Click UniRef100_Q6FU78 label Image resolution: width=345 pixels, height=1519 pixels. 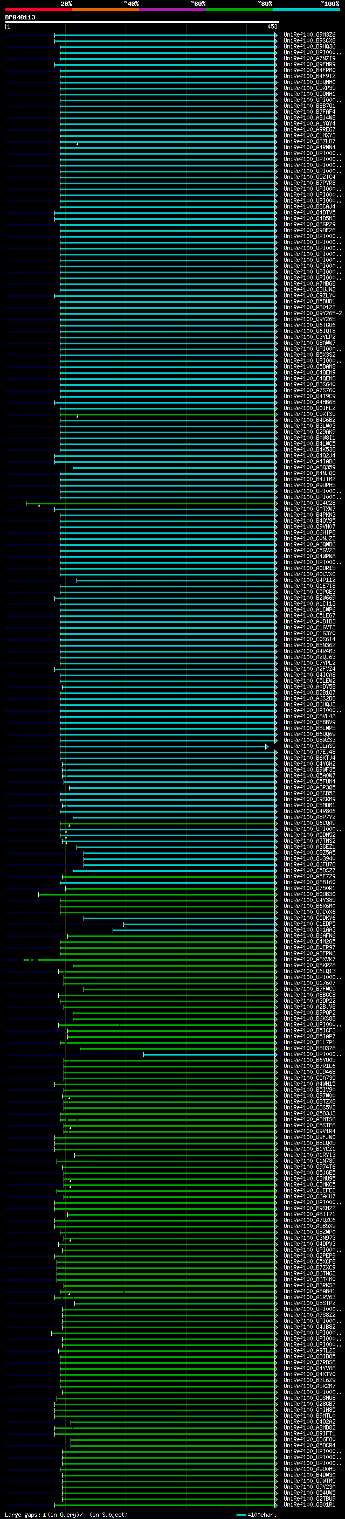point(309,864)
